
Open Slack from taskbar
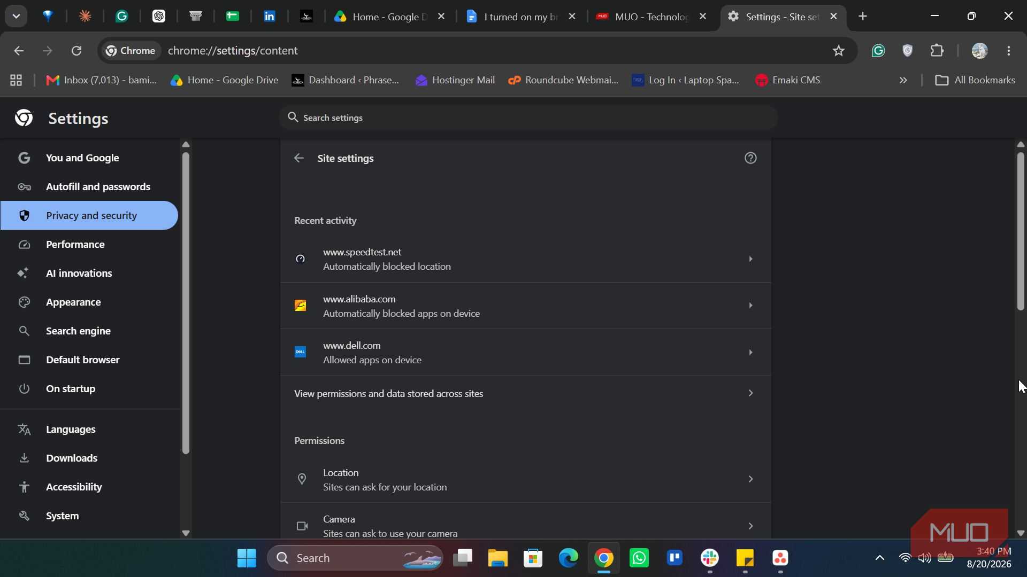coord(710,558)
